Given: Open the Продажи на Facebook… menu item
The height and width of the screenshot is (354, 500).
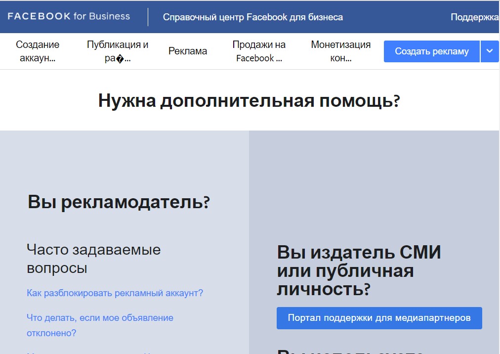Looking at the screenshot, I should [259, 51].
